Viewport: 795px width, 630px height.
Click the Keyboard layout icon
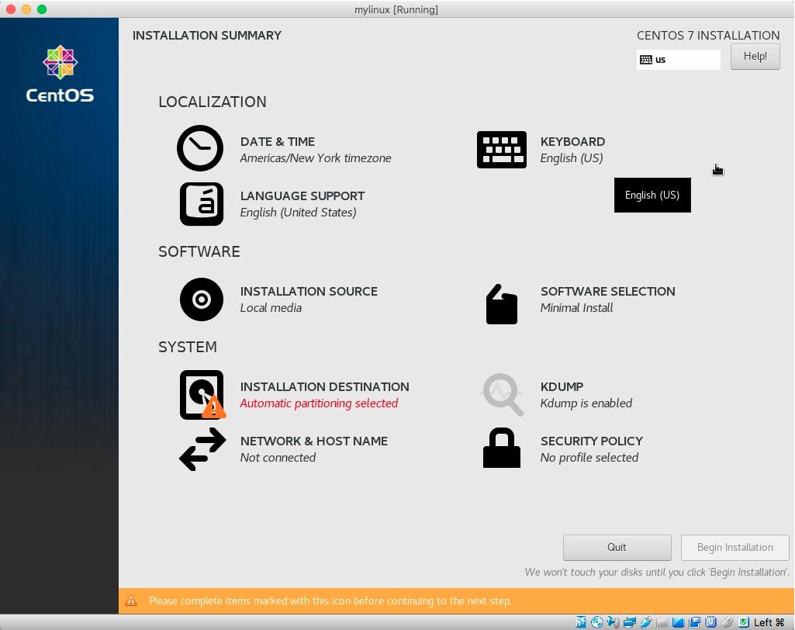[x=501, y=149]
